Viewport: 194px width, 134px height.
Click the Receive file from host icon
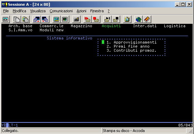pos(45,19)
